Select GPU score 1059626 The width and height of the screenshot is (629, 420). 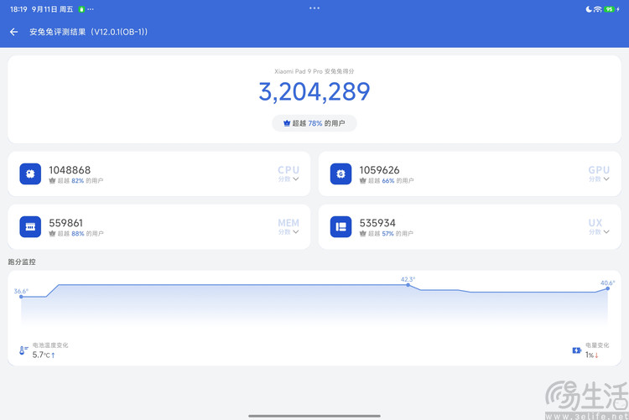click(x=379, y=170)
